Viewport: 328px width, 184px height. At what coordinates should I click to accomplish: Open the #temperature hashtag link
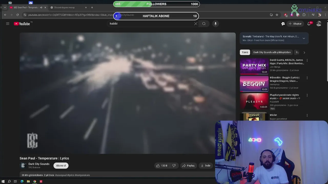[x=82, y=175]
